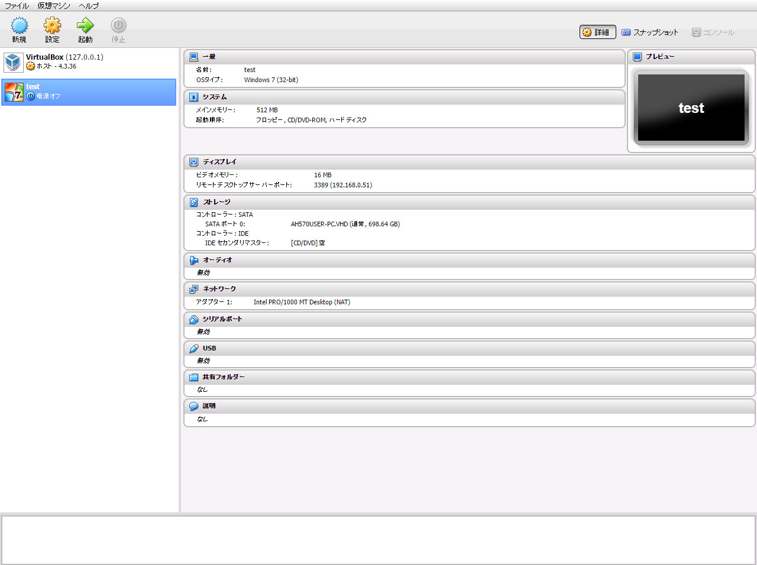Click the VirtualBox host cube icon
The height and width of the screenshot is (565, 757).
[13, 62]
